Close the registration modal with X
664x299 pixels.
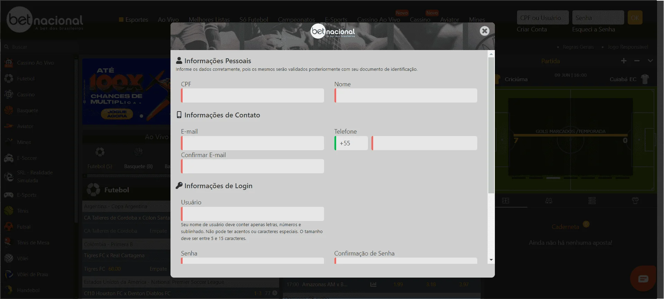(485, 31)
